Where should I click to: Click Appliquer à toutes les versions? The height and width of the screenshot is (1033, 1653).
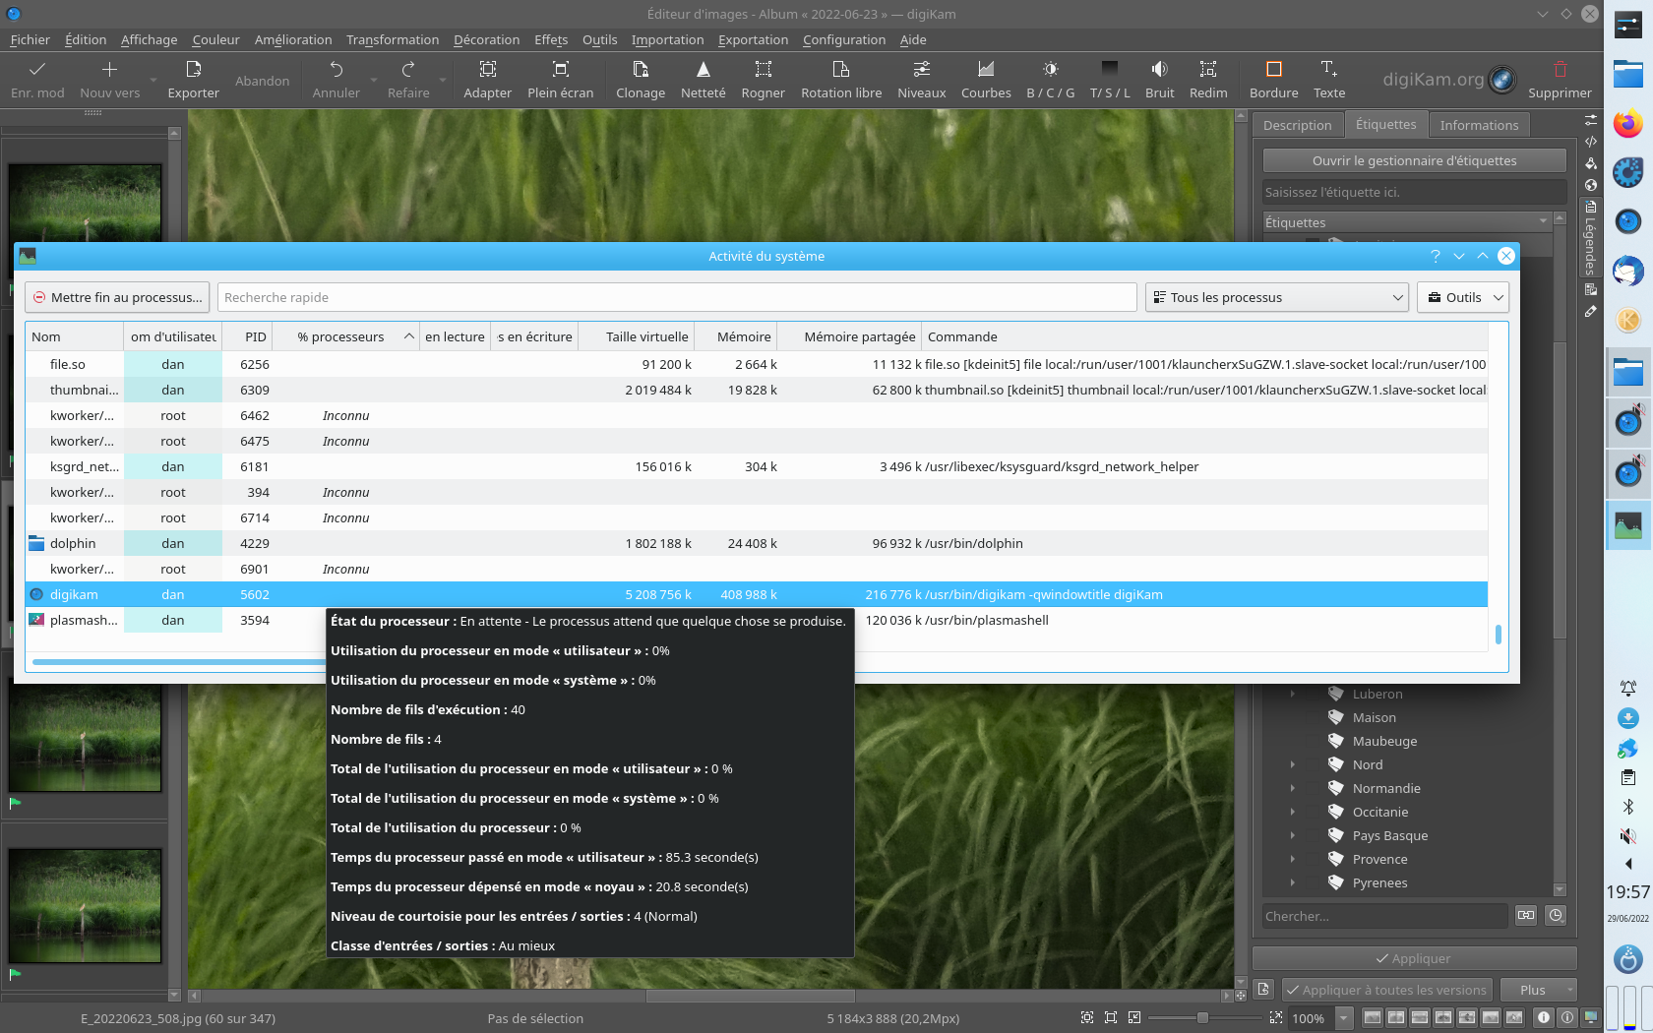1386,990
